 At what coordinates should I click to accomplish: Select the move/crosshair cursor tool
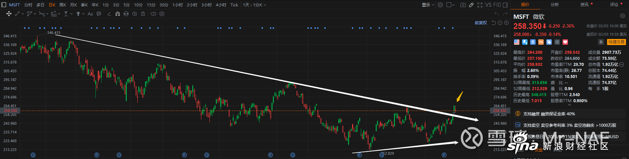(x=9, y=14)
